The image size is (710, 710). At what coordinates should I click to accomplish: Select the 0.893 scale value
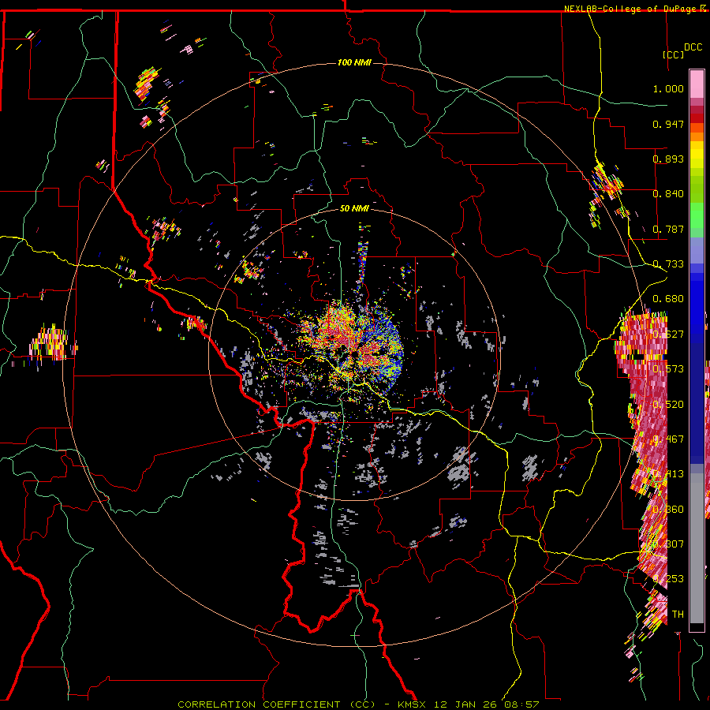pos(668,159)
